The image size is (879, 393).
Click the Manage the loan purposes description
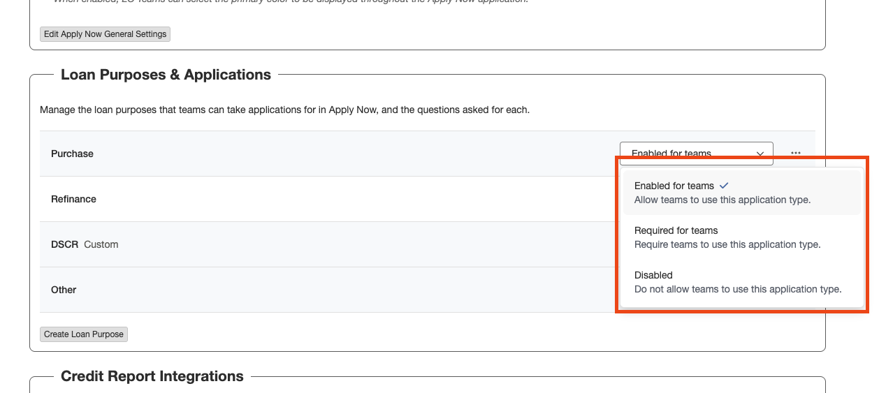click(284, 110)
